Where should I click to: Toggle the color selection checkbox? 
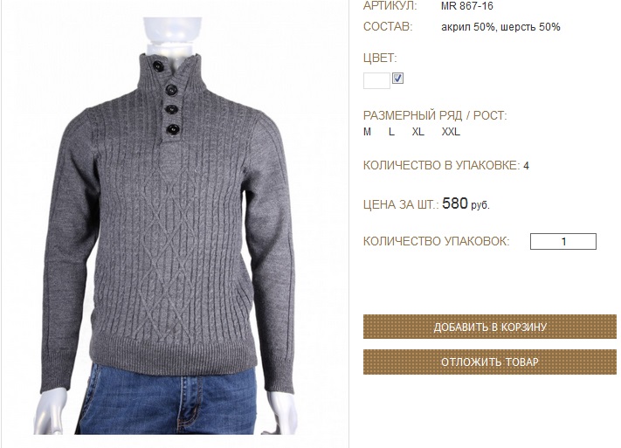point(397,79)
